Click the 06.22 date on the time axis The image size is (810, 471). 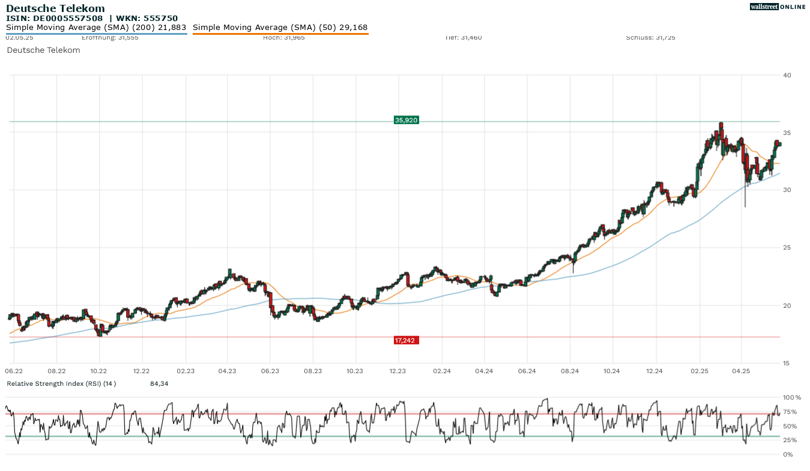click(14, 371)
